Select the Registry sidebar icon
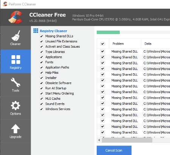The width and height of the screenshot is (170, 155). pos(15,59)
